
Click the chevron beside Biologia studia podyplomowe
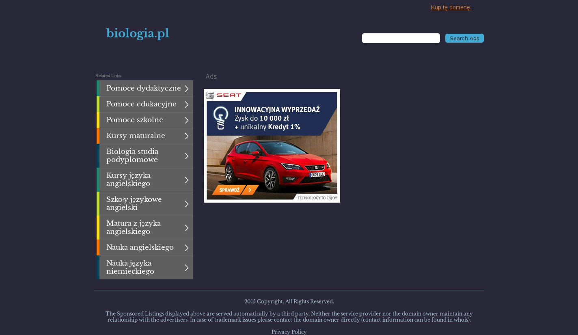coord(187,156)
